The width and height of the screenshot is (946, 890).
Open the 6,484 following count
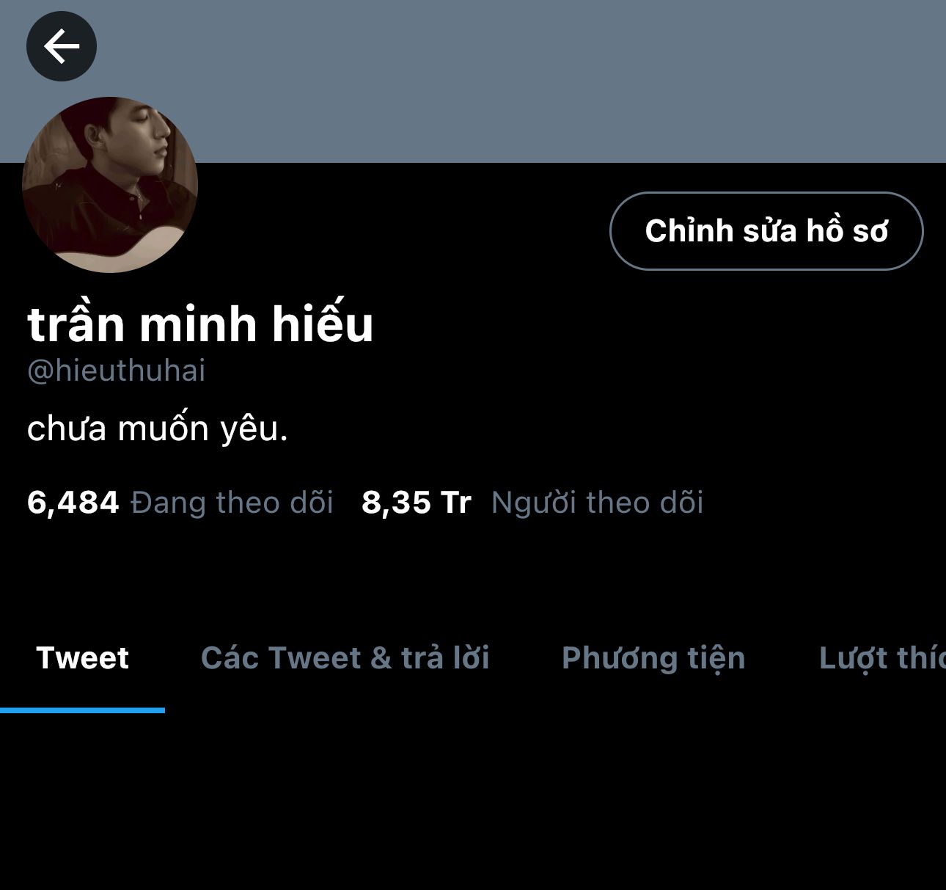[x=73, y=503]
